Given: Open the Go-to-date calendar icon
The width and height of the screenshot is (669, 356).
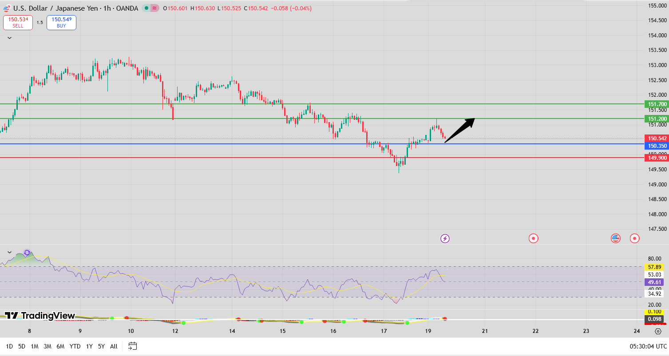Looking at the screenshot, I should pos(131,346).
